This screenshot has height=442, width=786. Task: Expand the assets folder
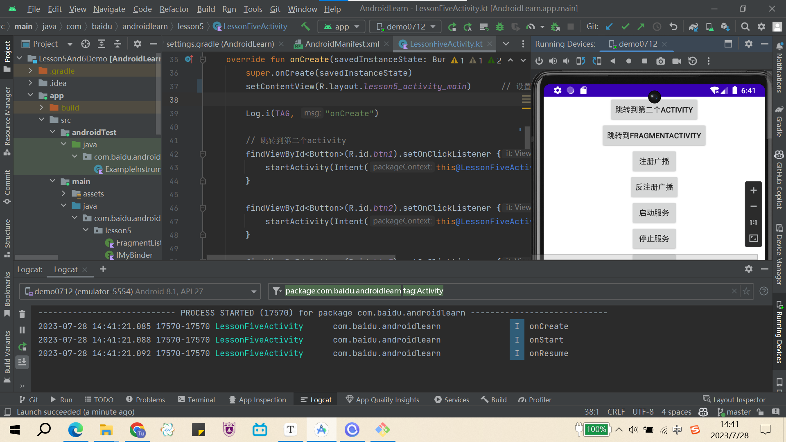point(63,194)
